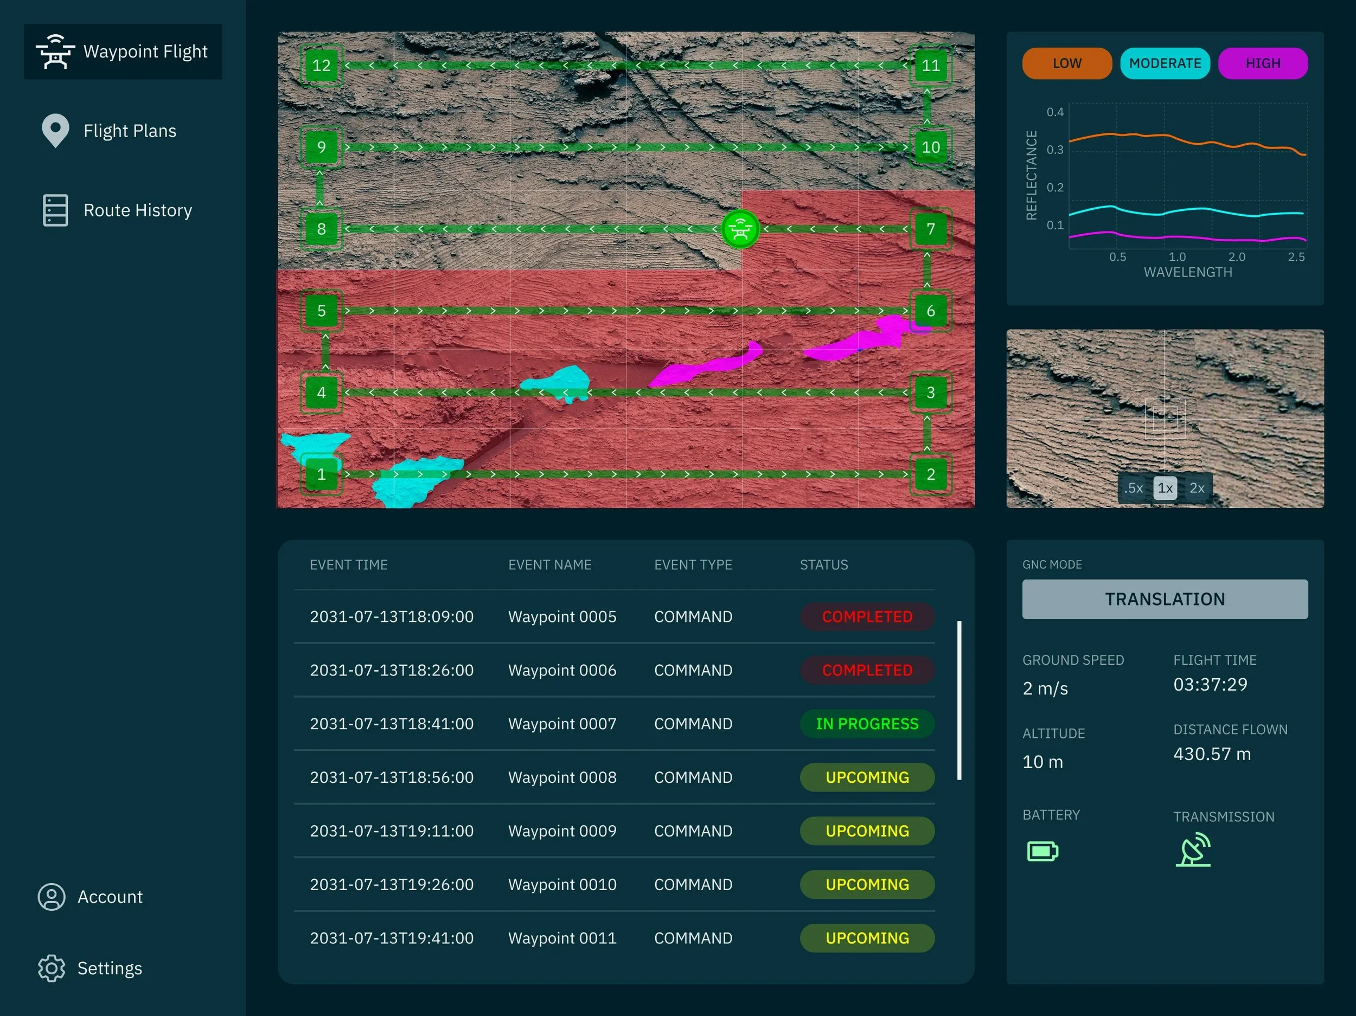The height and width of the screenshot is (1016, 1356).
Task: Toggle the HIGH reflectance filter
Action: click(1263, 63)
